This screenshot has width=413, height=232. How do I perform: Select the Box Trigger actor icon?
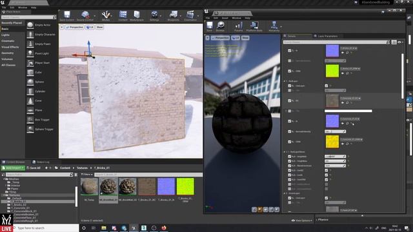tap(30, 119)
